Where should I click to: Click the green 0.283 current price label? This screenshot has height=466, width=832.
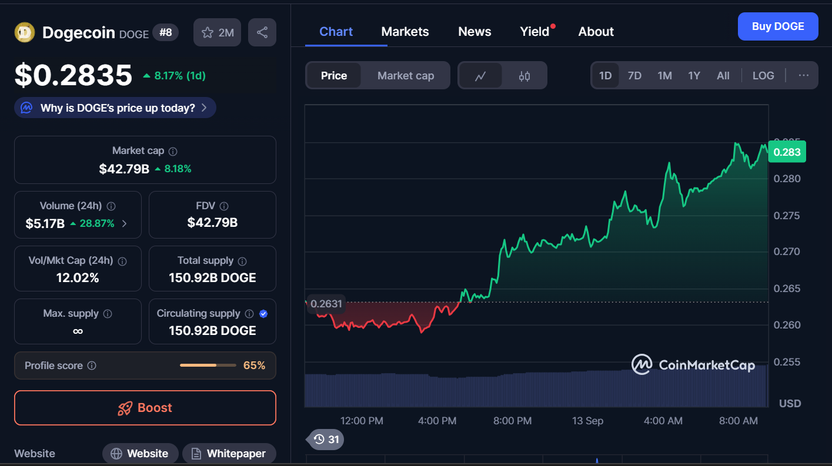pyautogui.click(x=787, y=152)
